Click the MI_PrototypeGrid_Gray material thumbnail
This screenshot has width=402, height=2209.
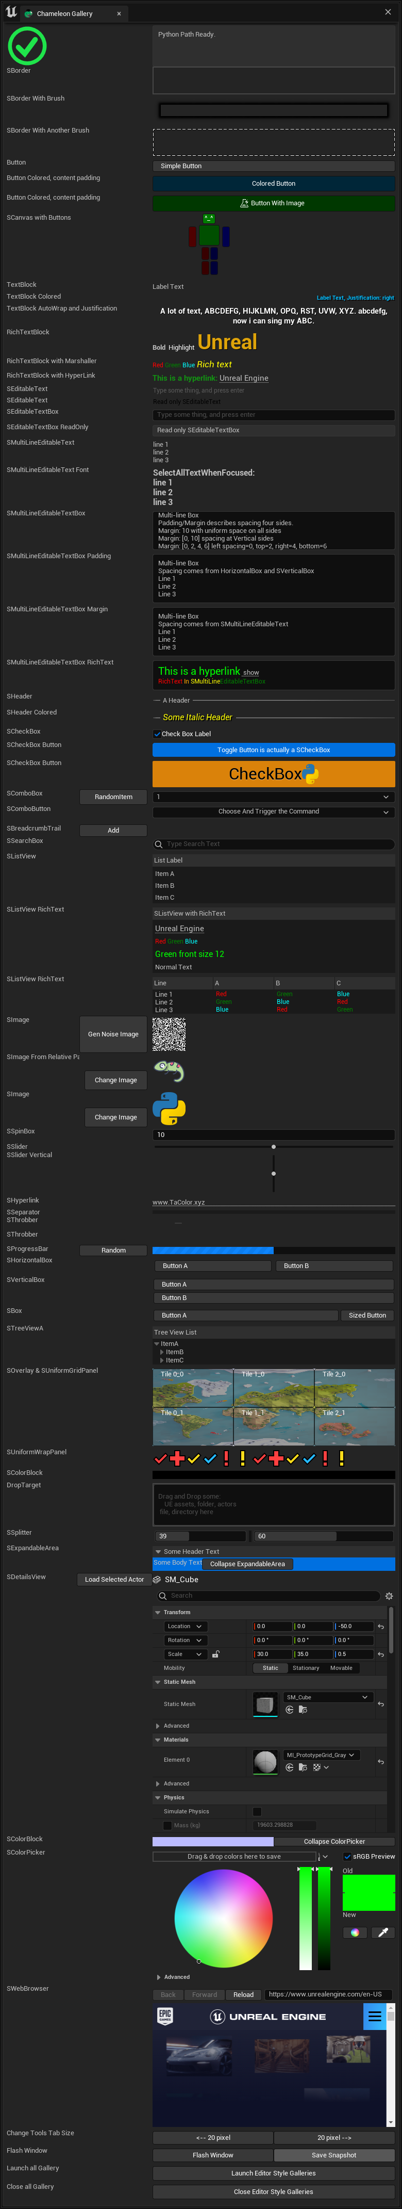point(266,1761)
